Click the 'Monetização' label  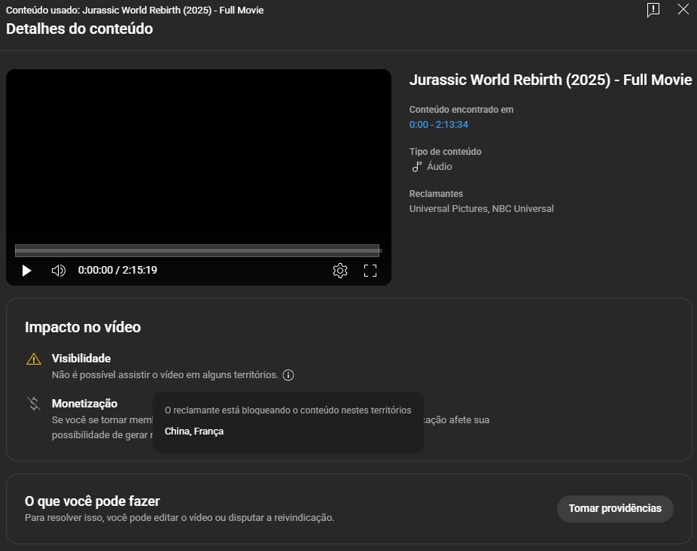[84, 404]
